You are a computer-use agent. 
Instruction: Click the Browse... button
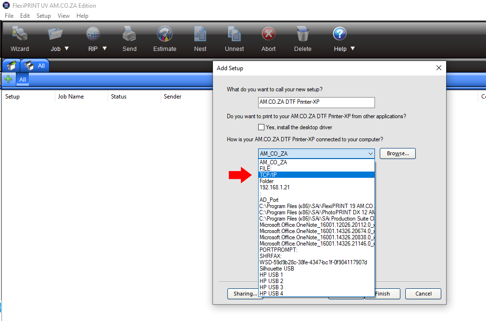398,154
